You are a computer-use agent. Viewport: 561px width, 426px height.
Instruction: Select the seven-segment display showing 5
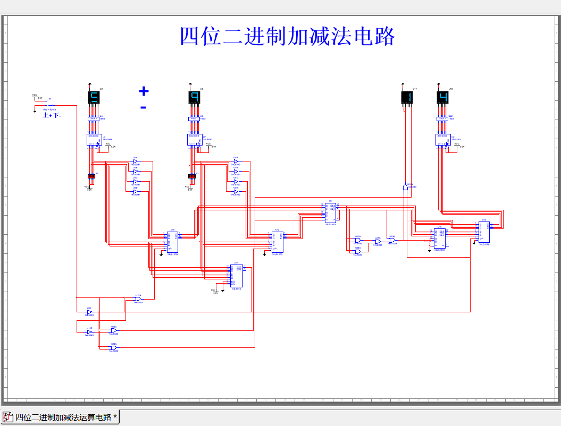point(94,97)
